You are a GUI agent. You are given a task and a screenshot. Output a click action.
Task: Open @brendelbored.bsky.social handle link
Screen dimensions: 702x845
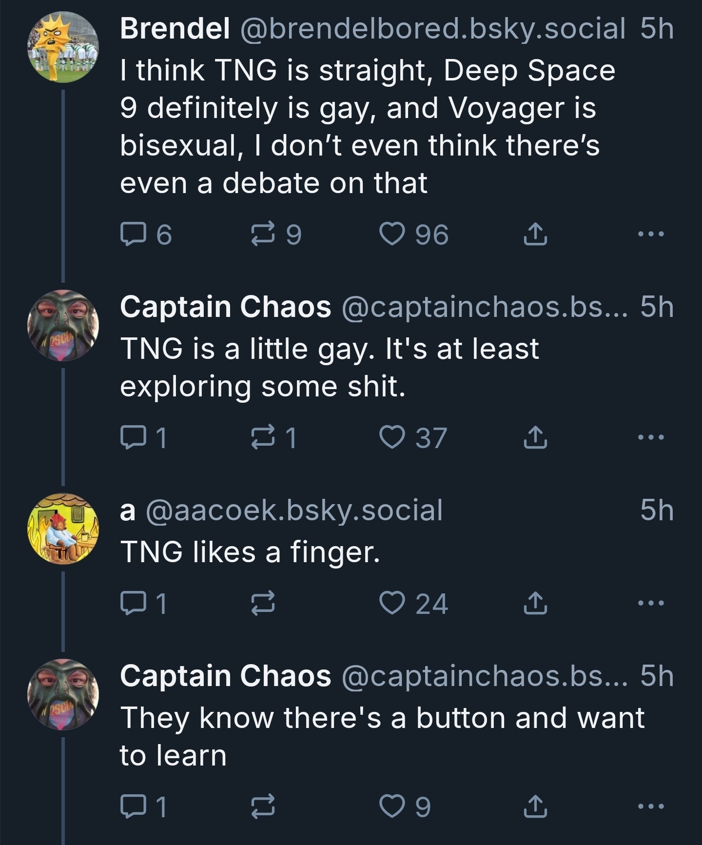[432, 28]
